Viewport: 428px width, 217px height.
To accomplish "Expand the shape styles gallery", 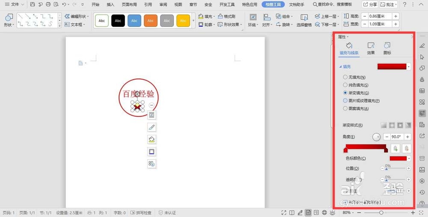I will point(193,21).
